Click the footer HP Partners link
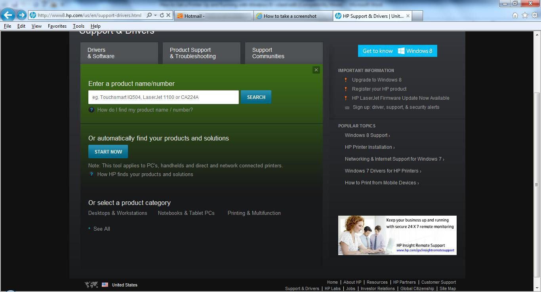Viewport: 541px width, 292px height. [404, 283]
